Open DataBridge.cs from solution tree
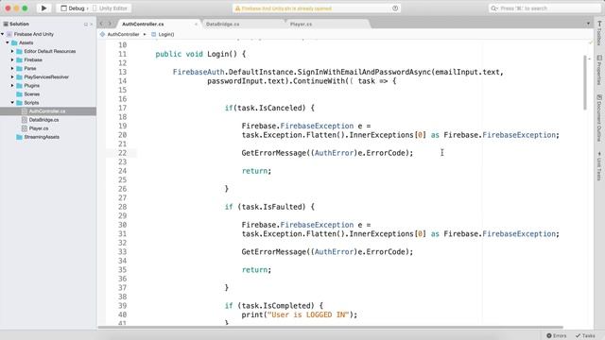The width and height of the screenshot is (605, 340). [43, 120]
